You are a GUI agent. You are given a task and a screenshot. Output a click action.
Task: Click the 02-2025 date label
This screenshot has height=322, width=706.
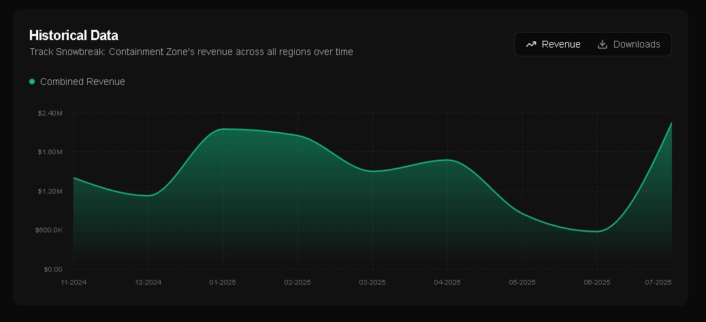(x=298, y=282)
